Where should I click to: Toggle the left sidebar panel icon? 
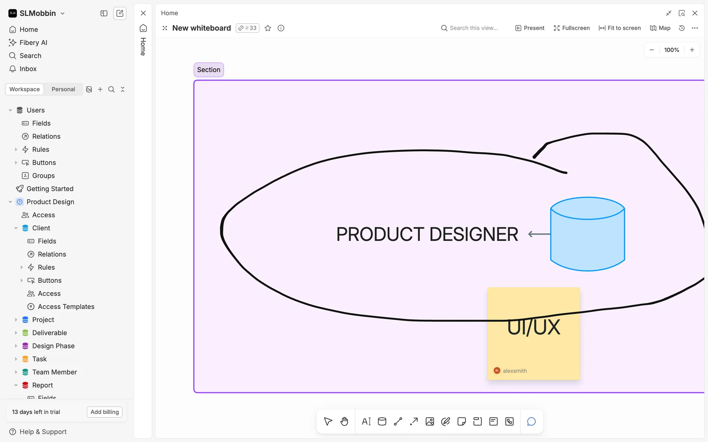click(x=104, y=13)
